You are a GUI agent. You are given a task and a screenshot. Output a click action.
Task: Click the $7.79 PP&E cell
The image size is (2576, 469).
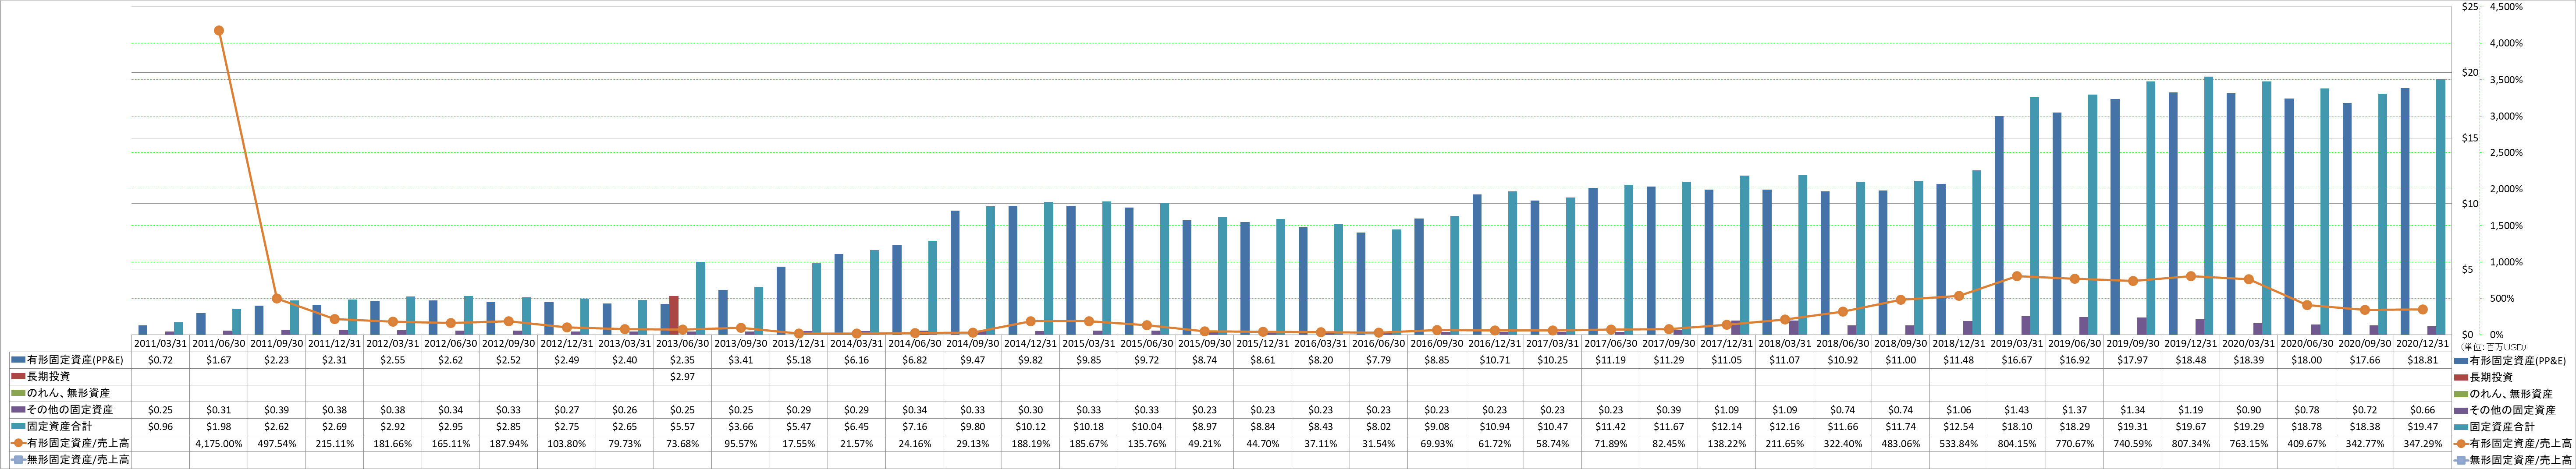1378,360
